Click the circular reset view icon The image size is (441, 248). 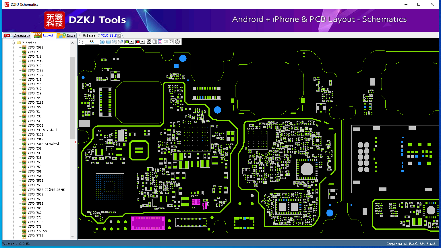pos(177,42)
